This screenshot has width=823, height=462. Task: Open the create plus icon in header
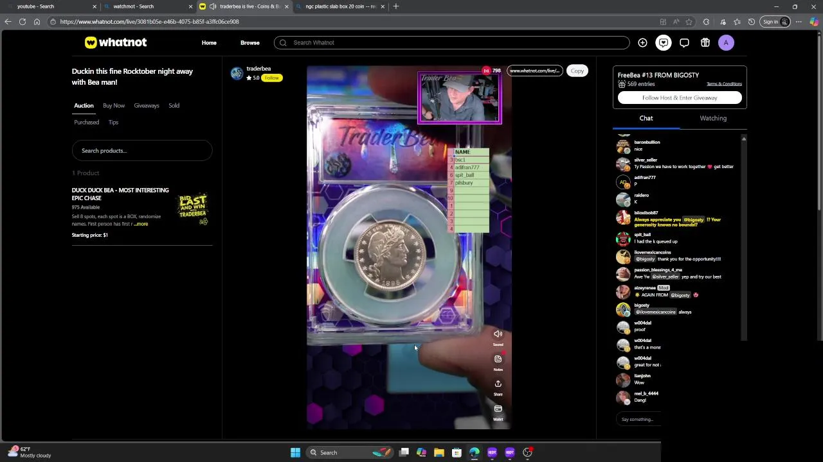point(642,42)
